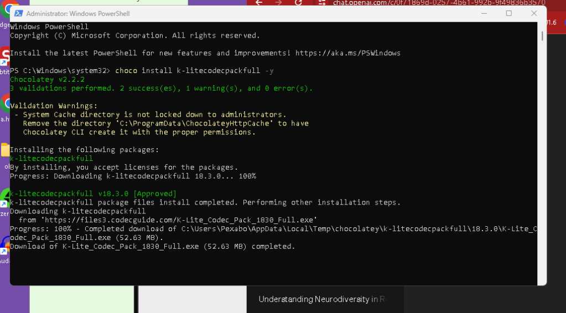
Task: Click the 'Windows PowerShell' first output line
Action: (x=49, y=27)
